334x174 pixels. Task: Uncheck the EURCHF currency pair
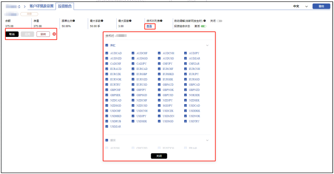coord(159,69)
